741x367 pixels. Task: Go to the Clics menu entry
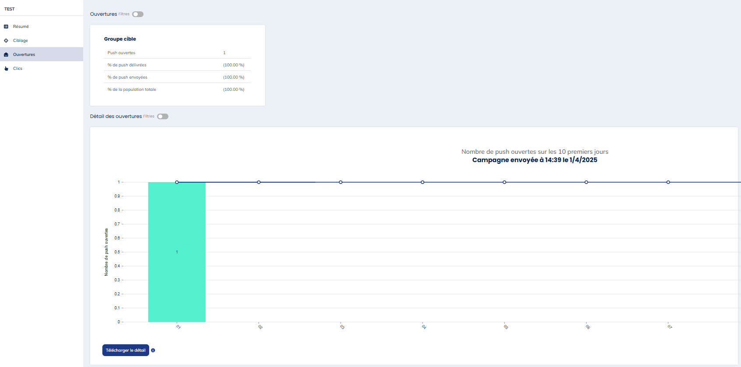(17, 69)
